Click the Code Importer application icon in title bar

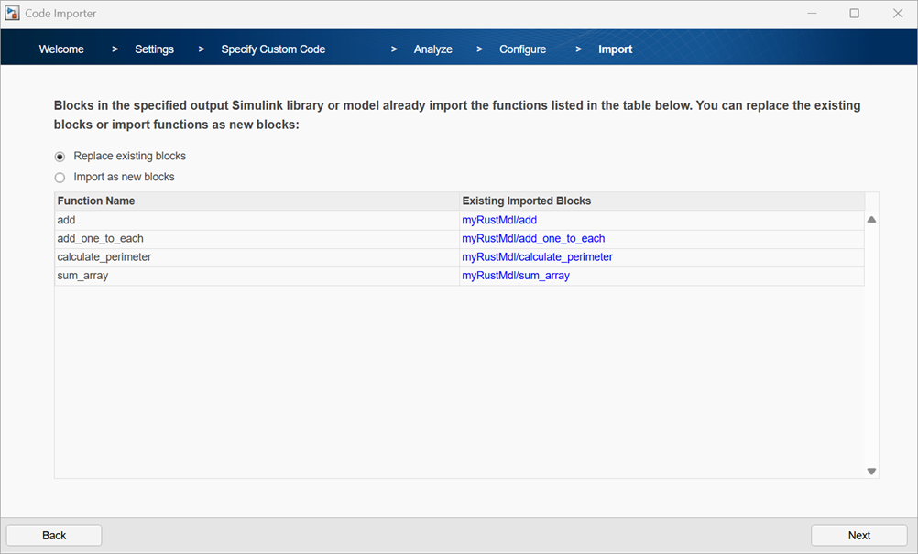click(x=12, y=13)
